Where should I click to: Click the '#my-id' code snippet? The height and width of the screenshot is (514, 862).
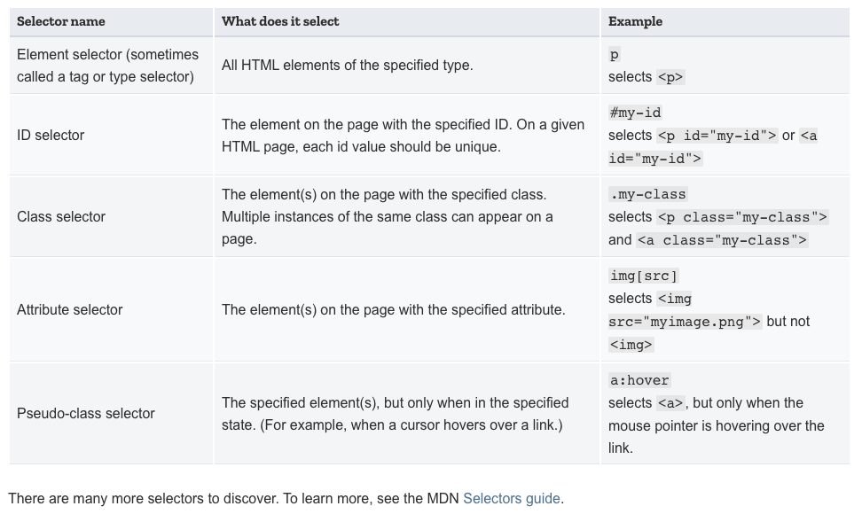[635, 113]
